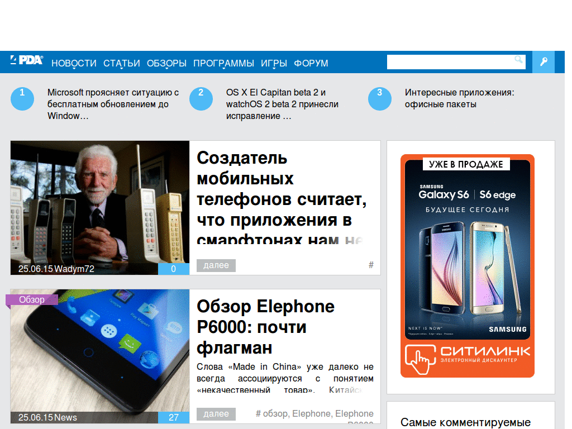Open the Microsoft free update news link

click(113, 104)
